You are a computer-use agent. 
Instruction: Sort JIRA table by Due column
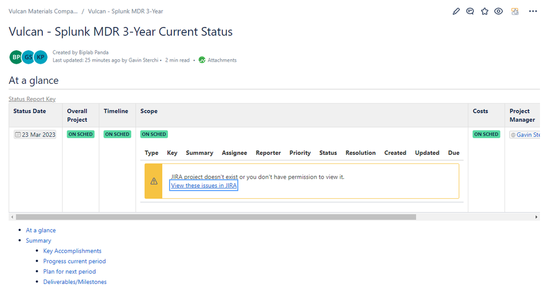tap(454, 153)
